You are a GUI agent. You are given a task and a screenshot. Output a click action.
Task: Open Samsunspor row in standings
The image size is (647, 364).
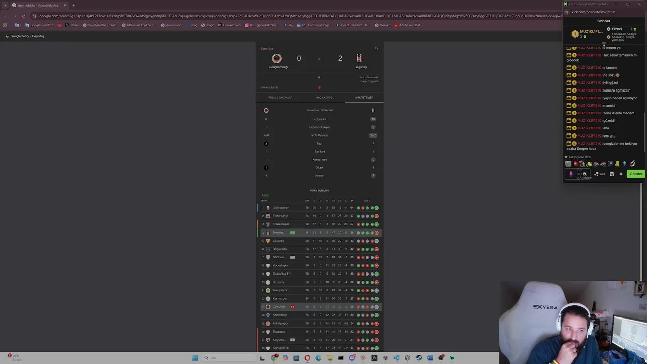[319, 257]
